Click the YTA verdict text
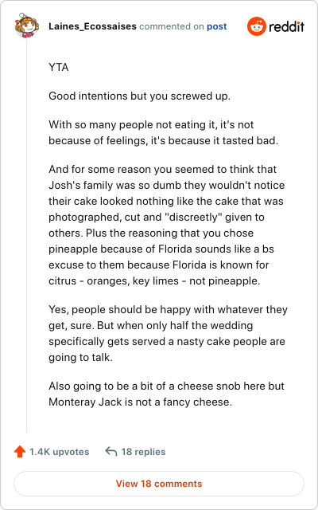 pos(59,68)
